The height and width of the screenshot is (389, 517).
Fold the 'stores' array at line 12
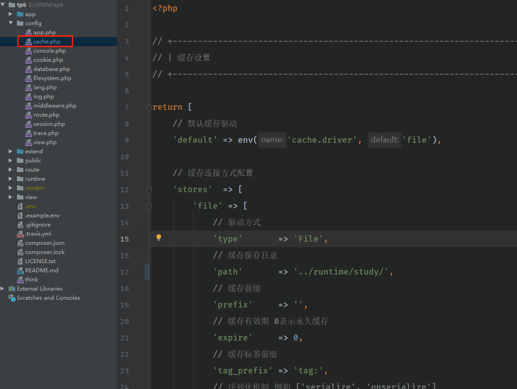click(x=149, y=190)
